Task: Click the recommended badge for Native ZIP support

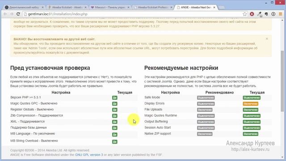Action: tap(205, 134)
